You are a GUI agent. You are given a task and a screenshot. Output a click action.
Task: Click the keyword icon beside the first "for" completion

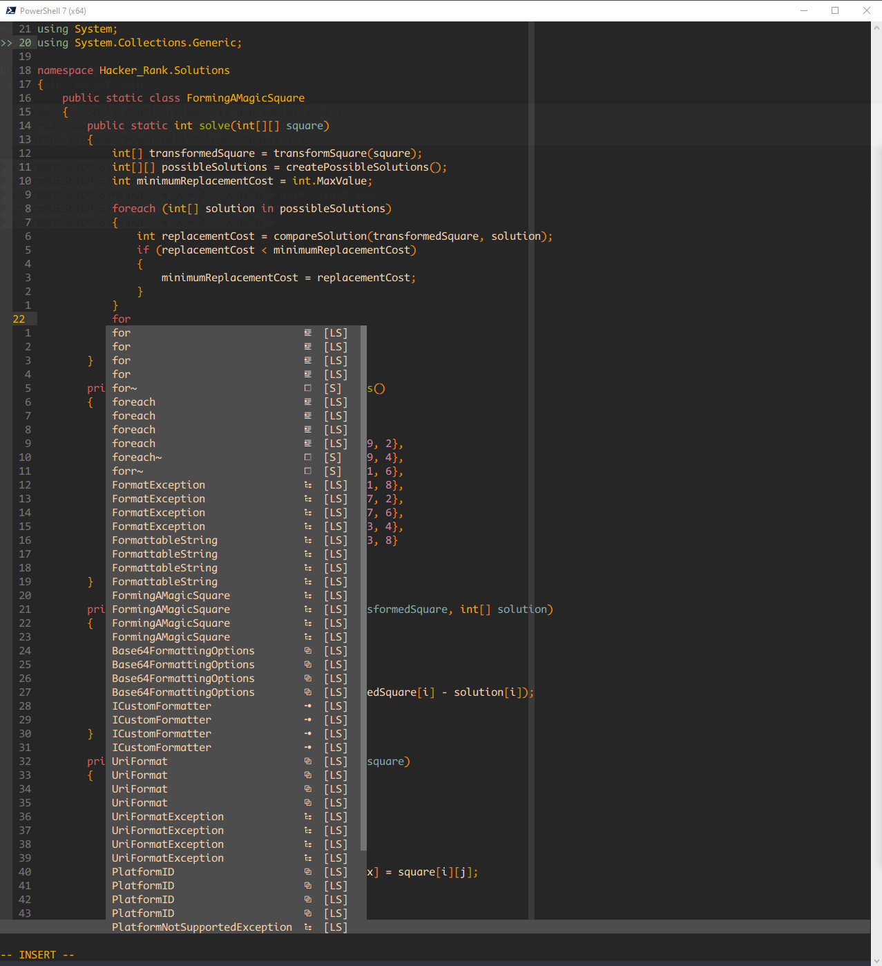pos(307,332)
